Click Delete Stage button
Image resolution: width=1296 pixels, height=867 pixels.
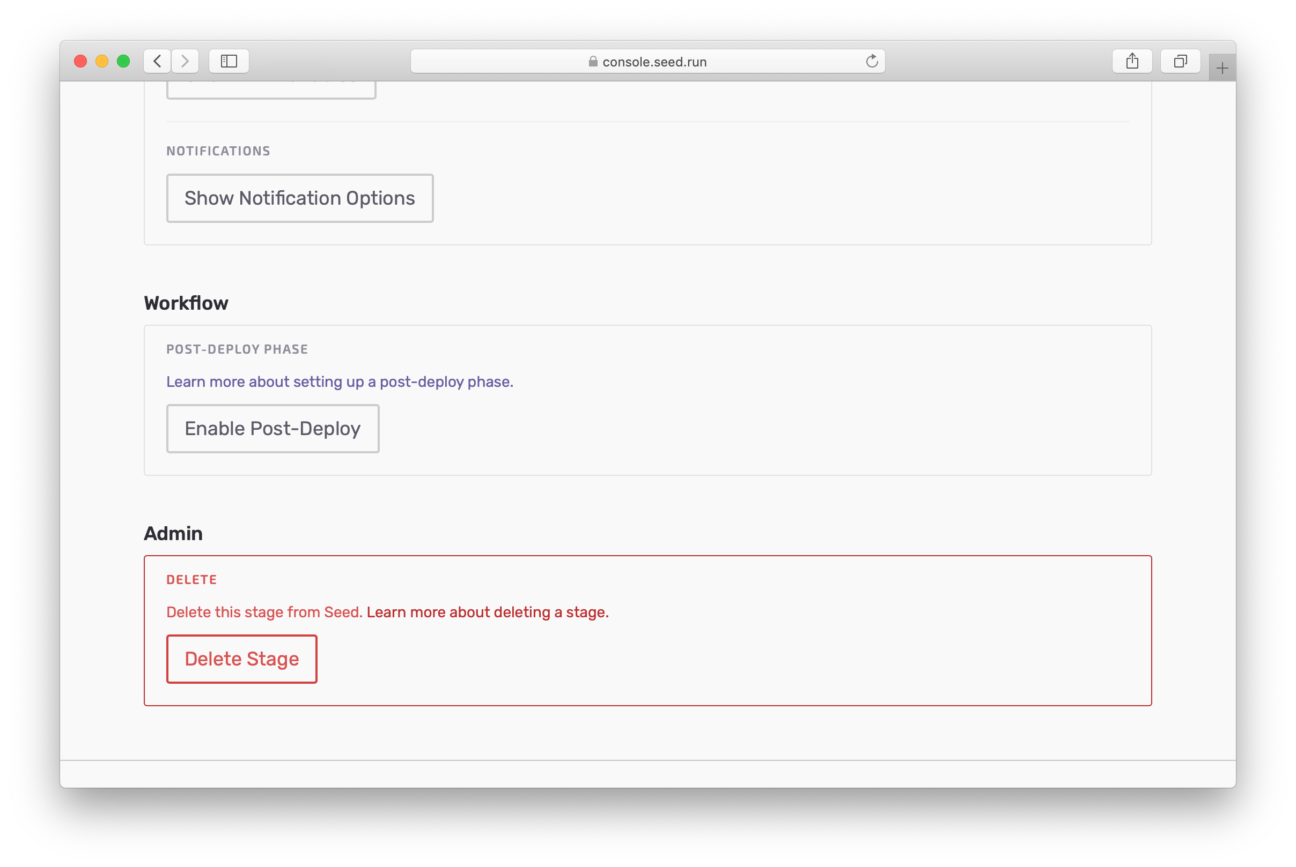tap(241, 659)
